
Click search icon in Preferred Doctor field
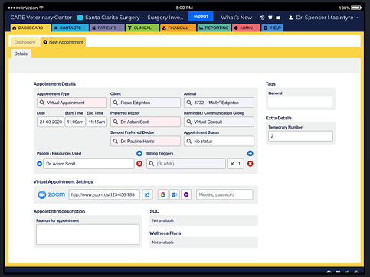coord(116,122)
